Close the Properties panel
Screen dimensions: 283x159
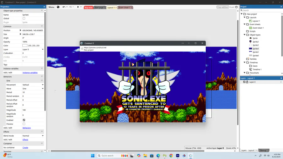tap(44, 7)
